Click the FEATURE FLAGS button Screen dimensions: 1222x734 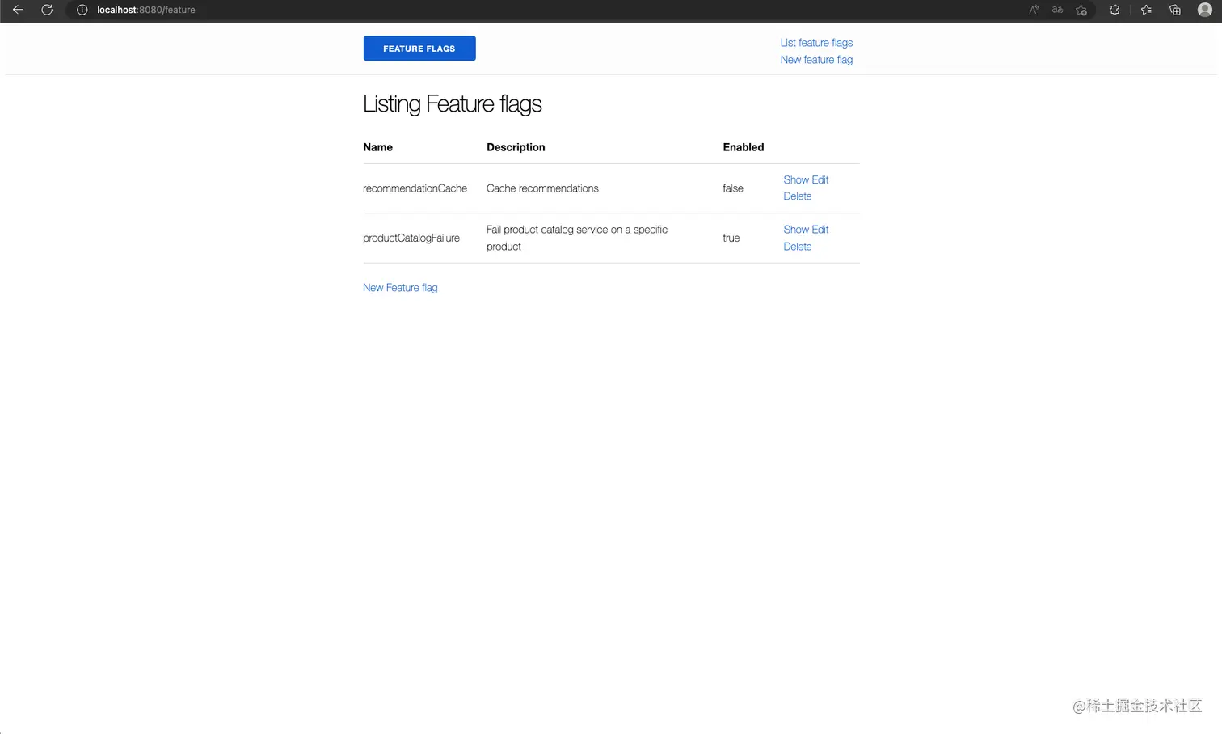(x=419, y=49)
